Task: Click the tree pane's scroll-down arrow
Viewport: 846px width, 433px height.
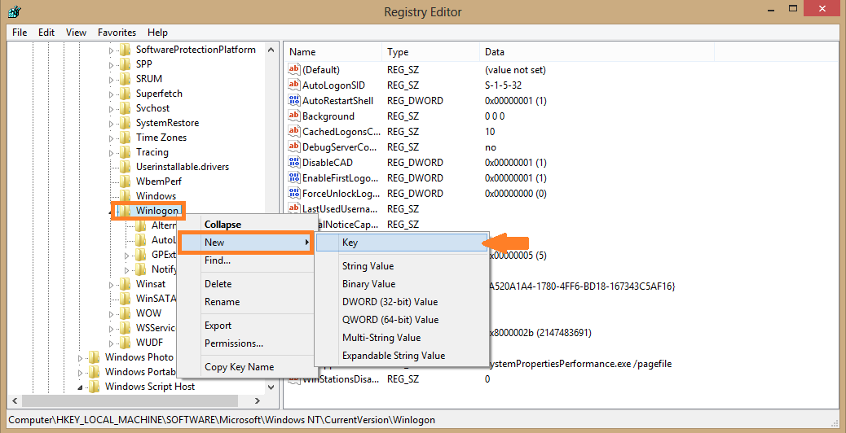Action: tap(271, 386)
